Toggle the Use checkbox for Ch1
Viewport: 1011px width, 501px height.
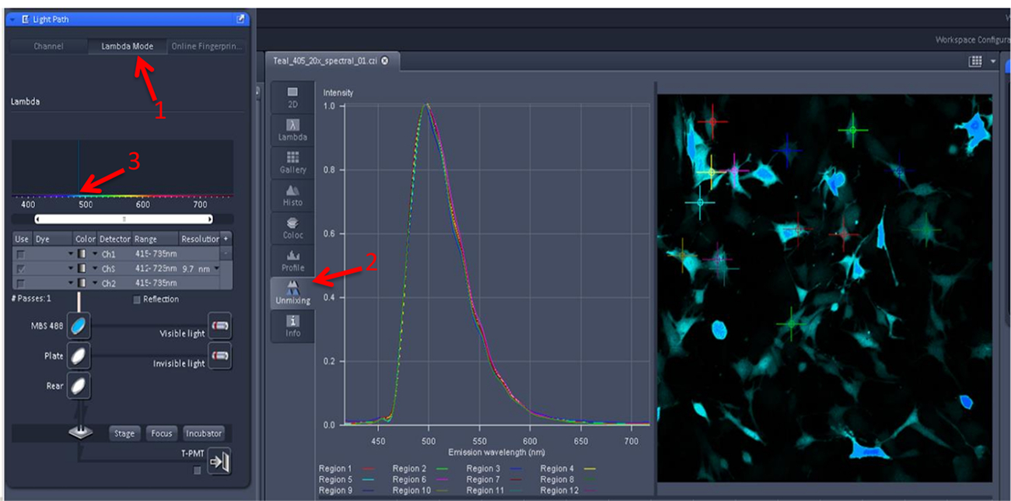pyautogui.click(x=20, y=254)
